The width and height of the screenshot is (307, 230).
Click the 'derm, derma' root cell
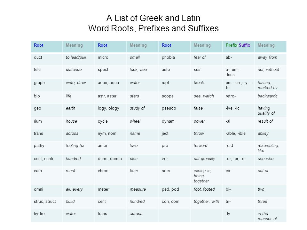pos(110,160)
